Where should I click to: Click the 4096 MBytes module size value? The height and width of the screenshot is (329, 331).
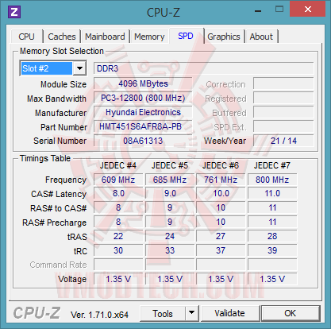(143, 83)
